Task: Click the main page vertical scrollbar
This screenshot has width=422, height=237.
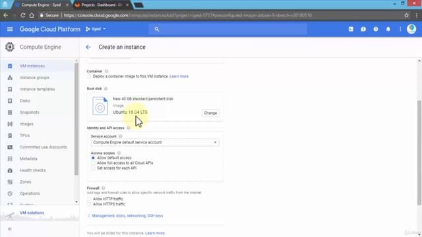Action: click(x=419, y=152)
